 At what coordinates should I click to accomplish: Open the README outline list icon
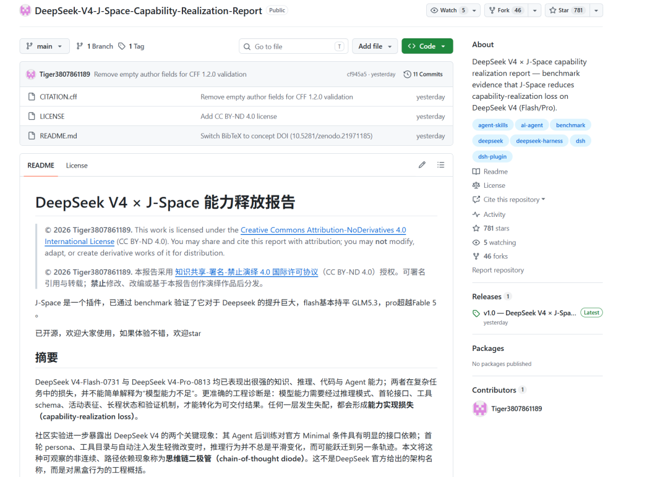(440, 165)
